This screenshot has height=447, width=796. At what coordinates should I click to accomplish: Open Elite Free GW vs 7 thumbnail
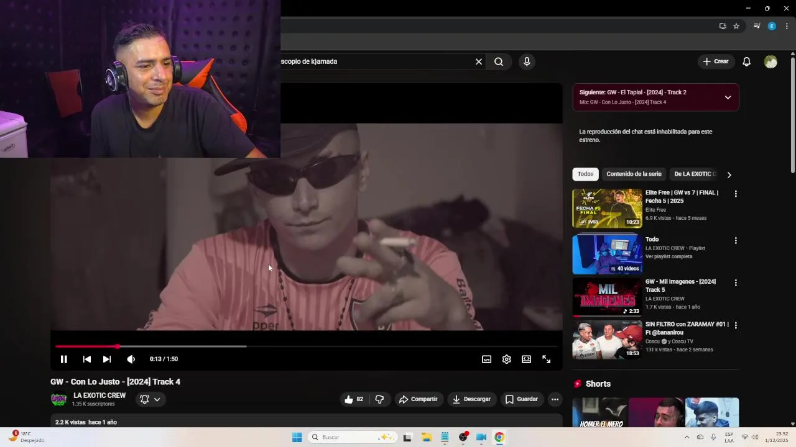click(608, 209)
